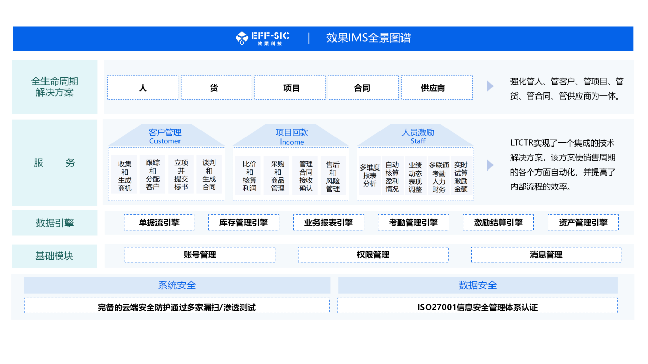Click the 收集和生成商机 tile
Image resolution: width=648 pixels, height=364 pixels.
click(x=125, y=176)
